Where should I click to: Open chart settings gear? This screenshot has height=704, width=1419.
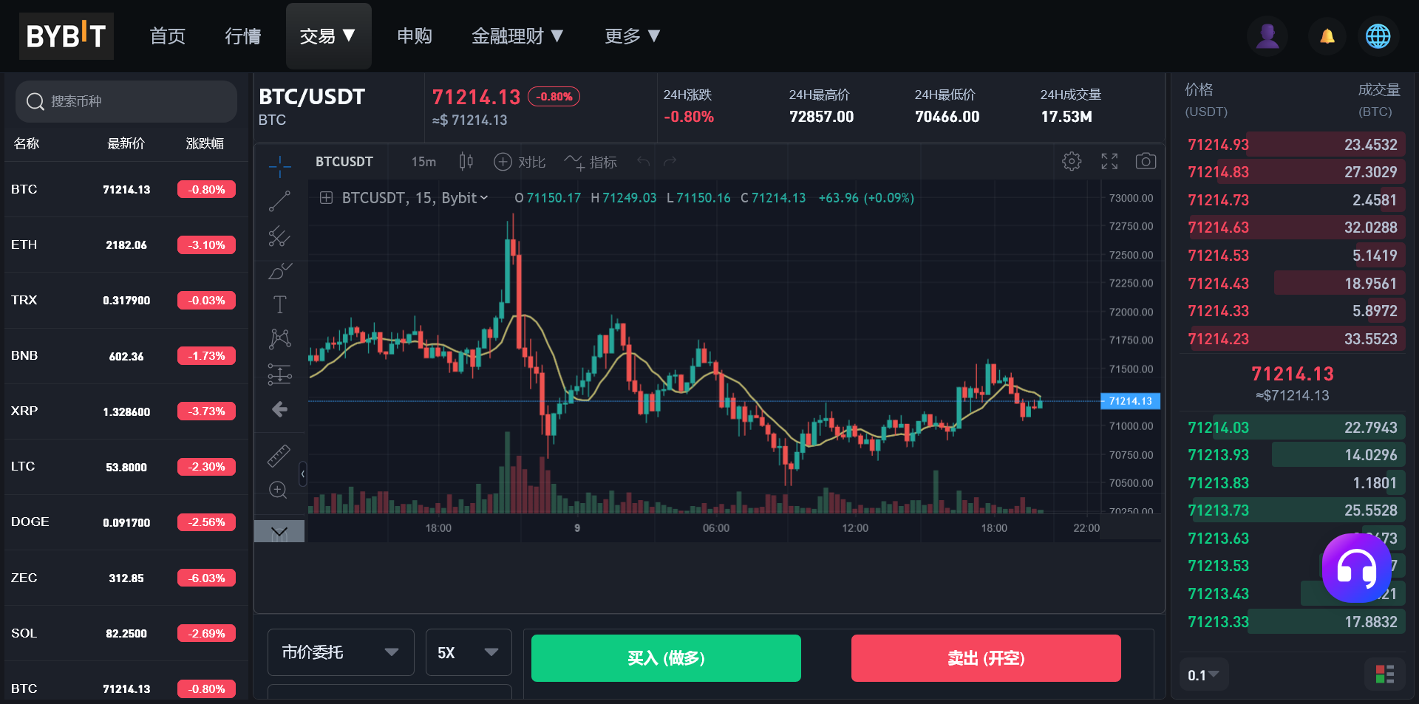click(x=1072, y=161)
